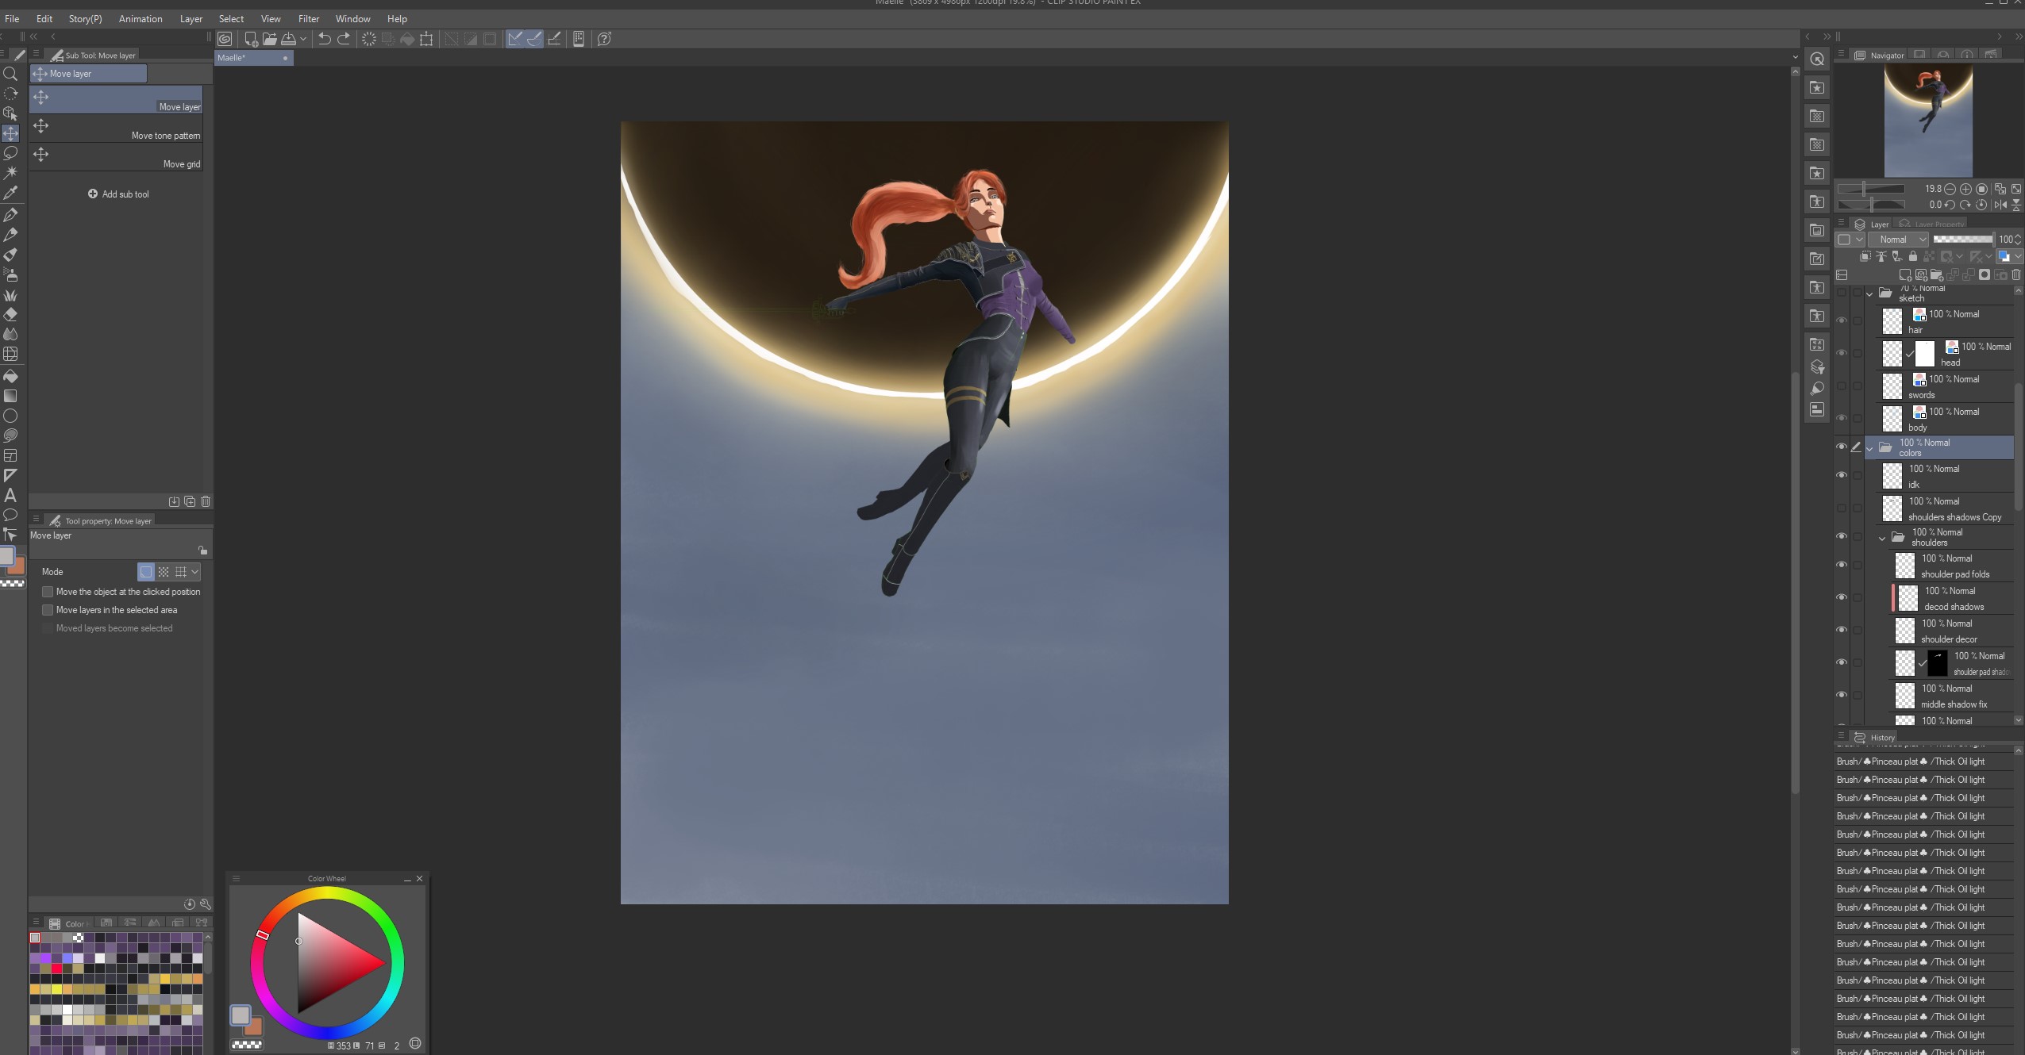Image resolution: width=2025 pixels, height=1055 pixels.
Task: Enable 'Move layers in the selected area'
Action: 48,610
